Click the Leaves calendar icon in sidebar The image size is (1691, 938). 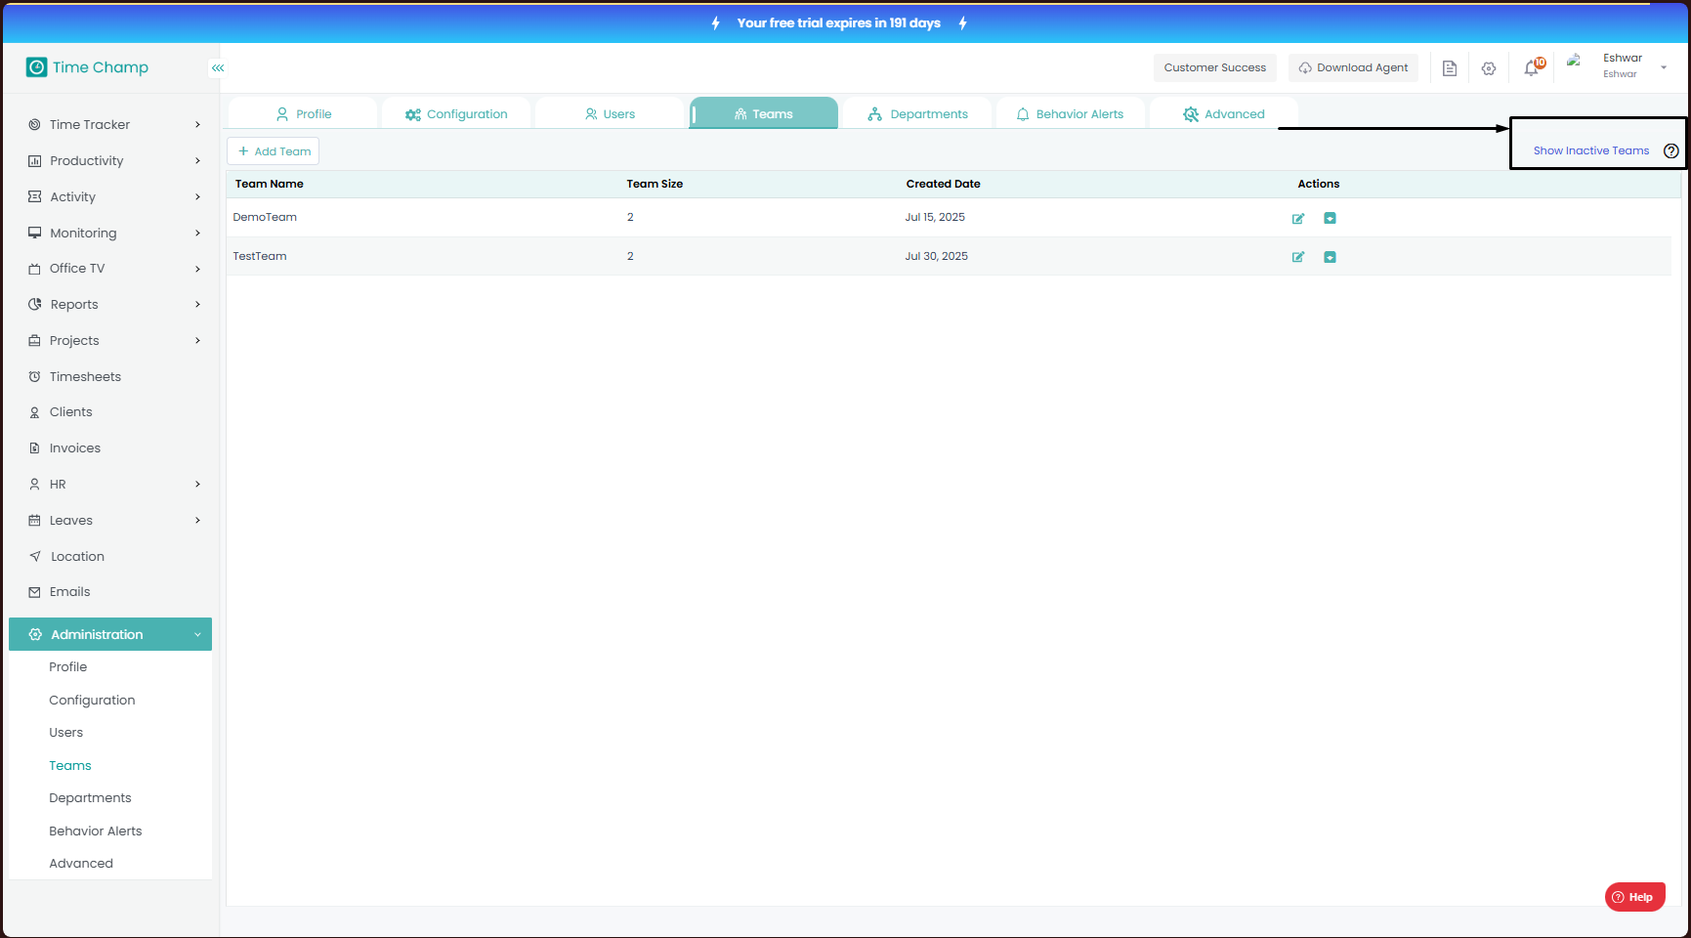click(34, 521)
